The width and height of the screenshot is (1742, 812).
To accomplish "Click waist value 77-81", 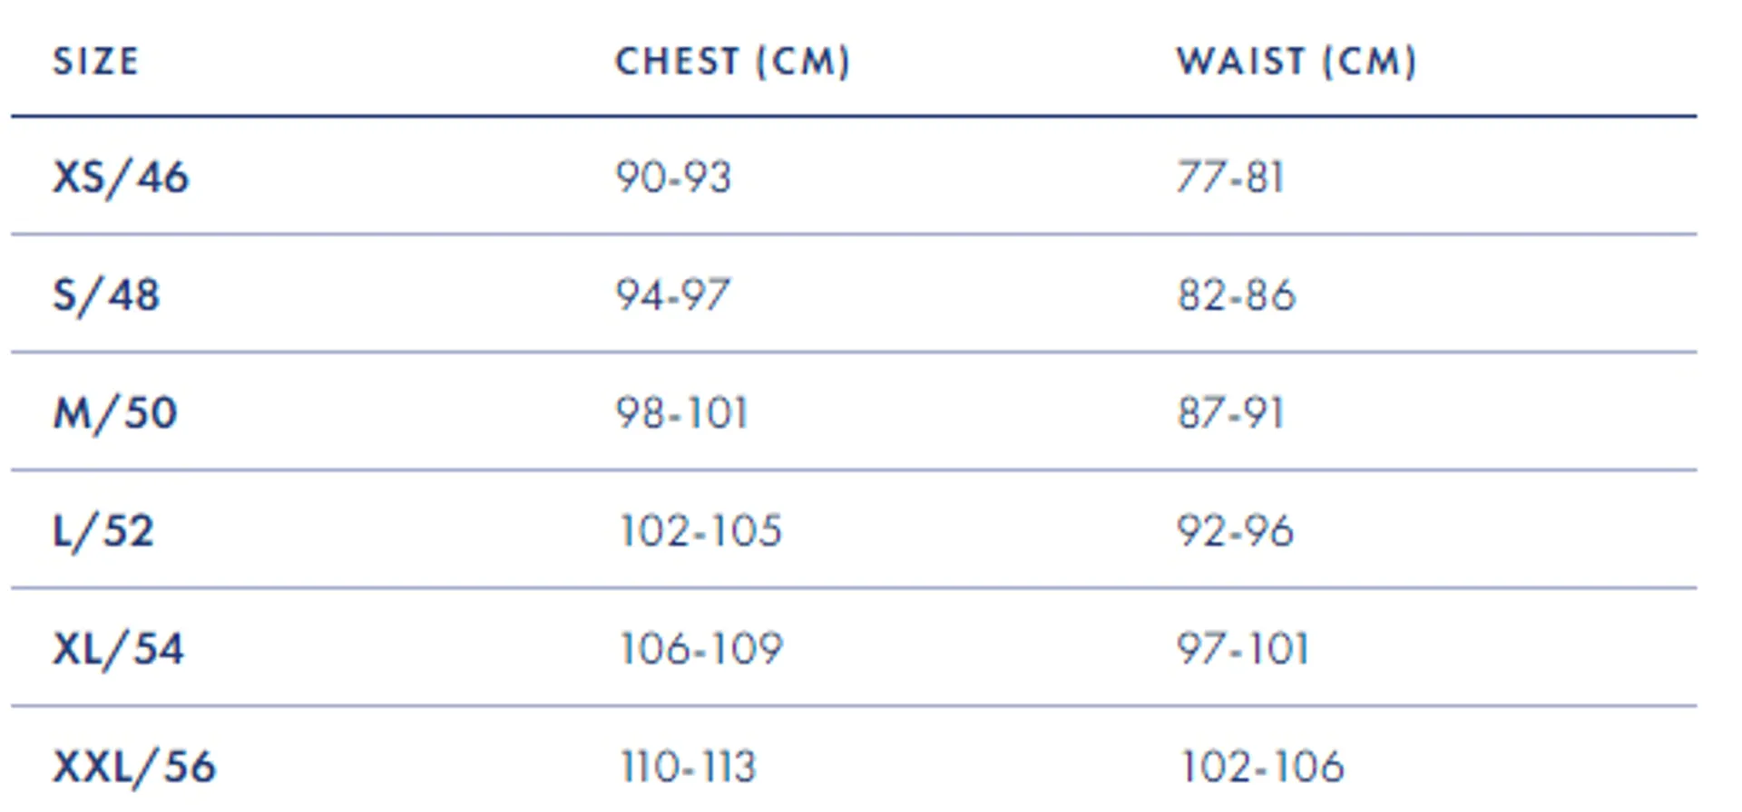I will point(1231,177).
